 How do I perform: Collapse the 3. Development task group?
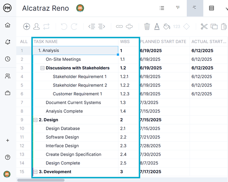pos(35,172)
